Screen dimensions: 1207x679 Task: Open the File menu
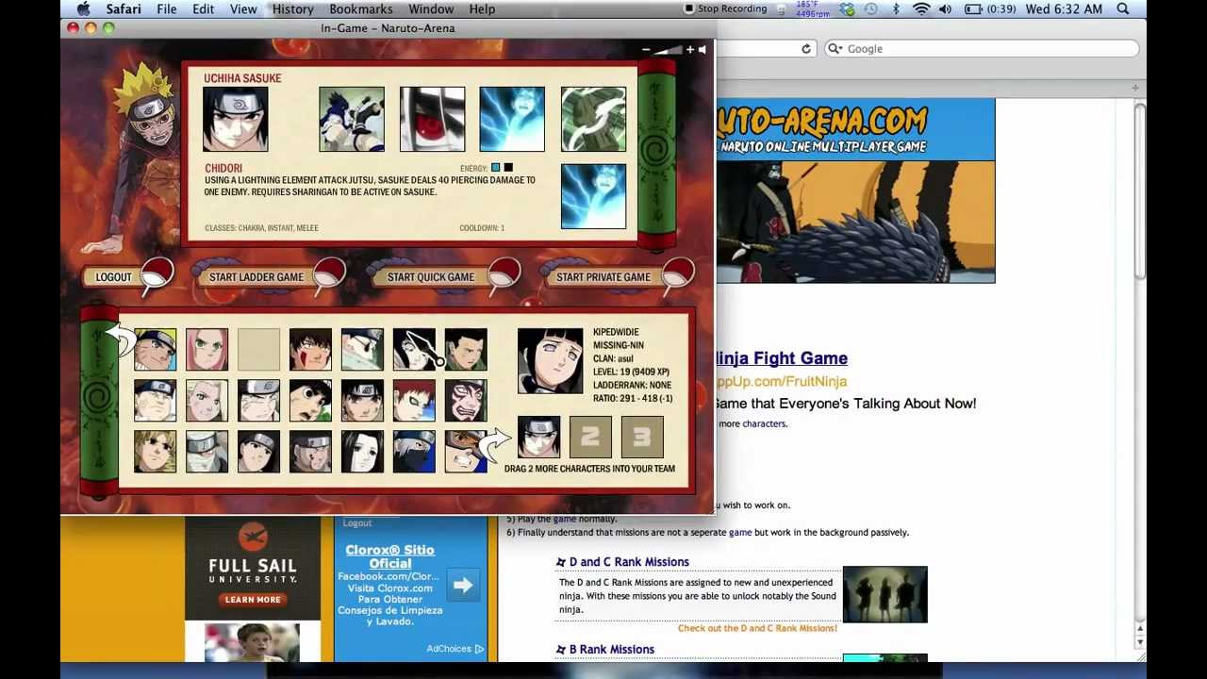pos(167,9)
